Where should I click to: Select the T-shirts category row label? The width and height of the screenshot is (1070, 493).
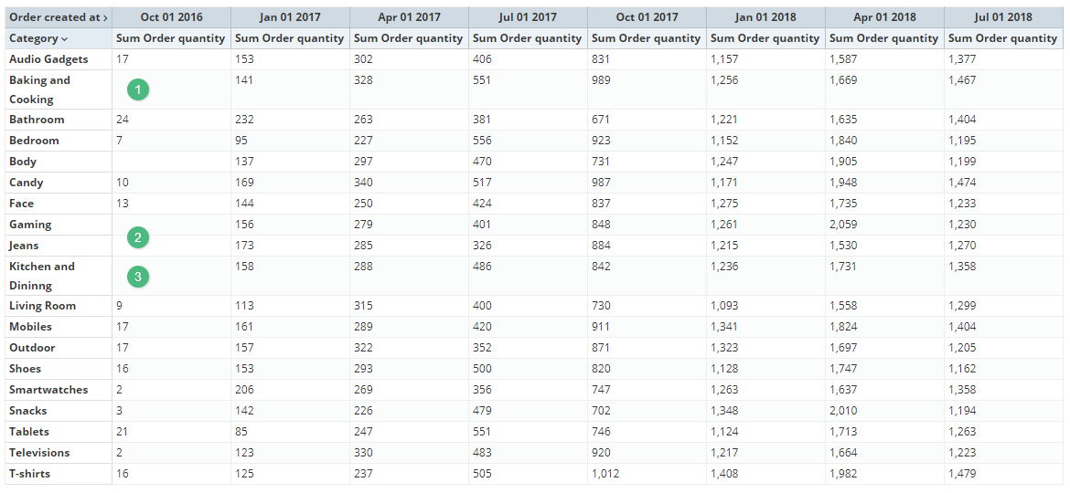29,474
